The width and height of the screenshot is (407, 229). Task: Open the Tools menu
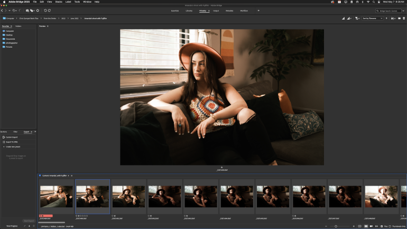77,2
